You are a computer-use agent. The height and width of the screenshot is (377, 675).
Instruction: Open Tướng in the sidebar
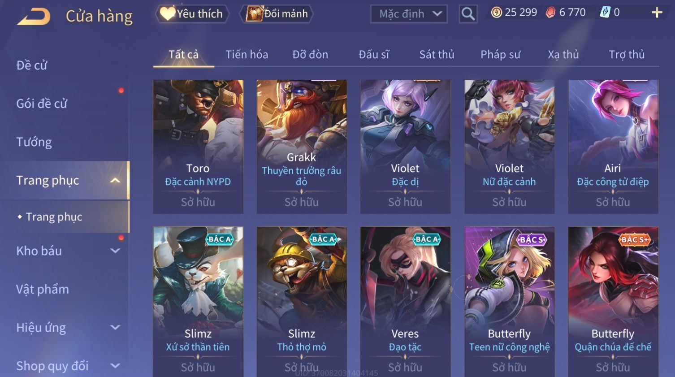pyautogui.click(x=34, y=142)
